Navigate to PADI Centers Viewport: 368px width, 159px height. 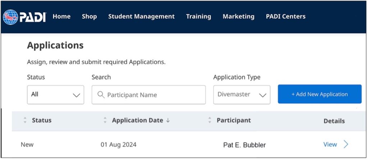(x=285, y=17)
